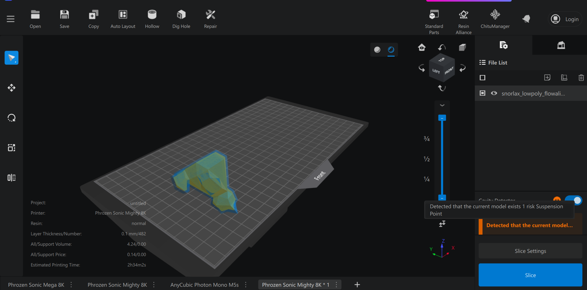Toggle perspective cube view icon
The width and height of the screenshot is (587, 290).
pos(463,47)
